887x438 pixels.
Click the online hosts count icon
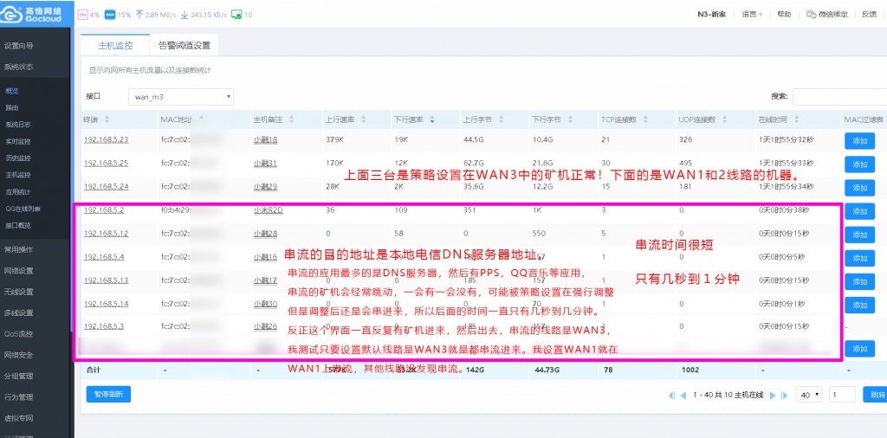[236, 15]
